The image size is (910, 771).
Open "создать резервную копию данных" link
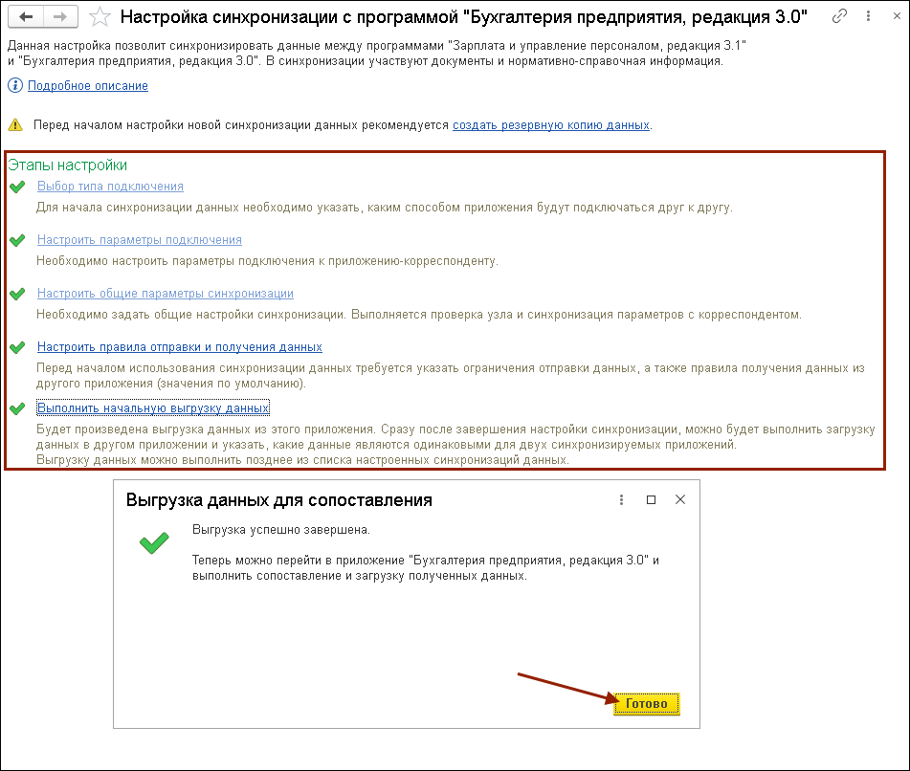[551, 124]
